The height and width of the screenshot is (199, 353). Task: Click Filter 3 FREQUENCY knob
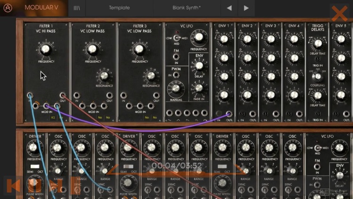click(139, 49)
